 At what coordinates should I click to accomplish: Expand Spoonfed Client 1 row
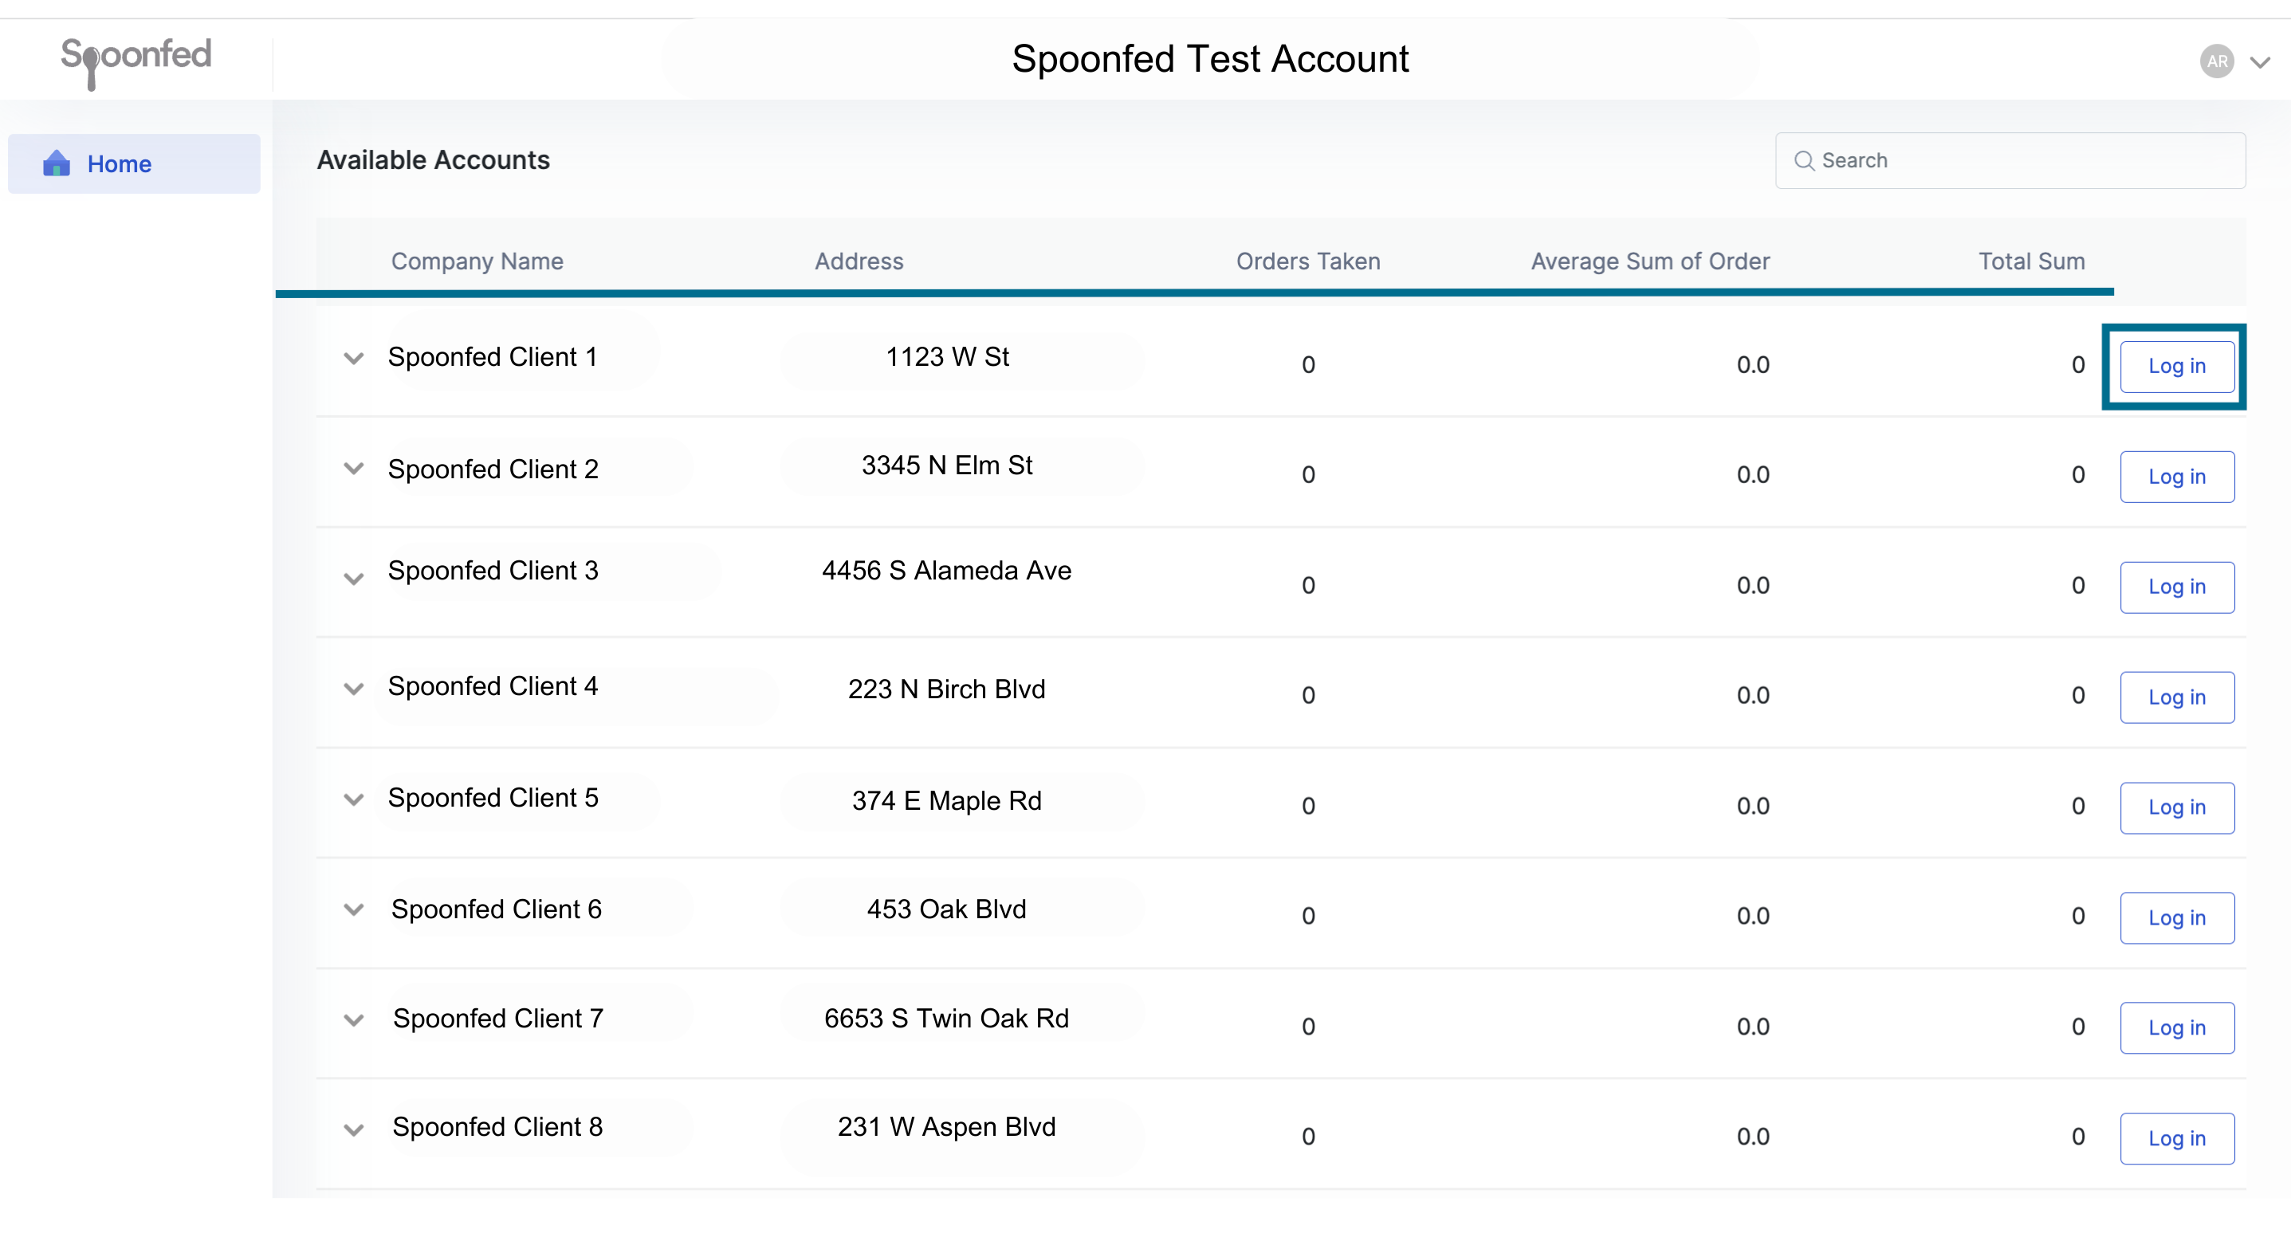354,359
